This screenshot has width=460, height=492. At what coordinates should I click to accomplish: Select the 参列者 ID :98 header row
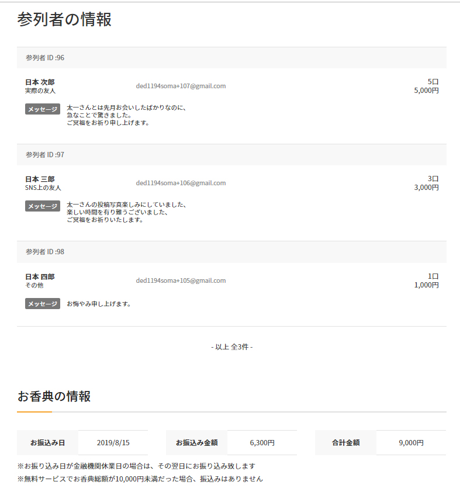tap(231, 252)
